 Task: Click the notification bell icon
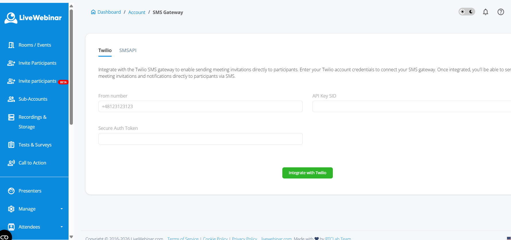(x=485, y=12)
